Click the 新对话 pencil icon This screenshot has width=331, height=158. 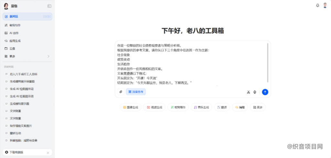pyautogui.click(x=6, y=16)
